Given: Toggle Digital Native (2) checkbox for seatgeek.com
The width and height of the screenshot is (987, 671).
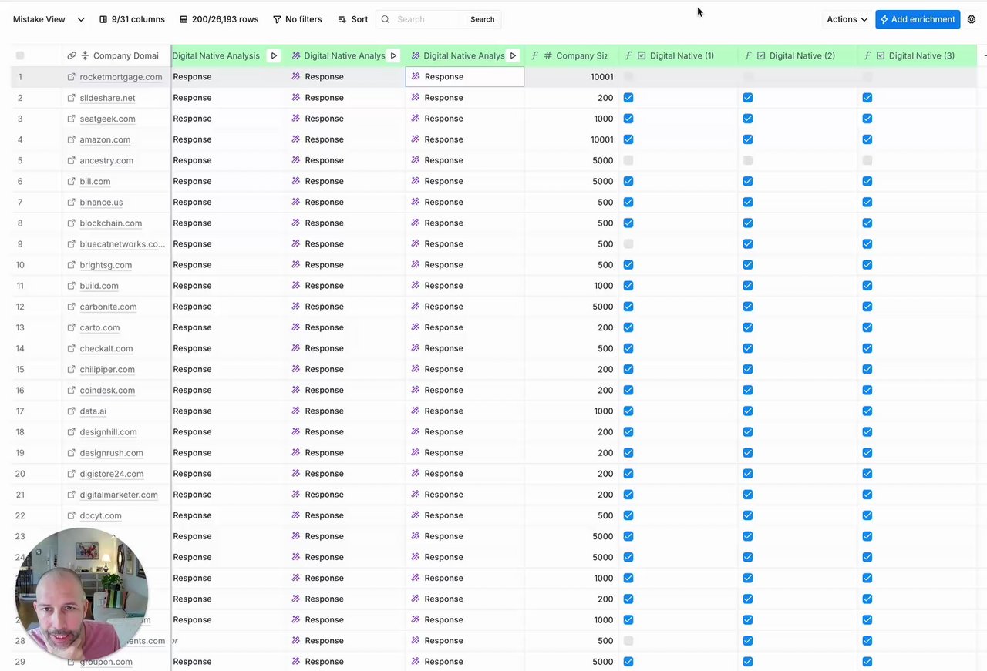Looking at the screenshot, I should click(748, 119).
